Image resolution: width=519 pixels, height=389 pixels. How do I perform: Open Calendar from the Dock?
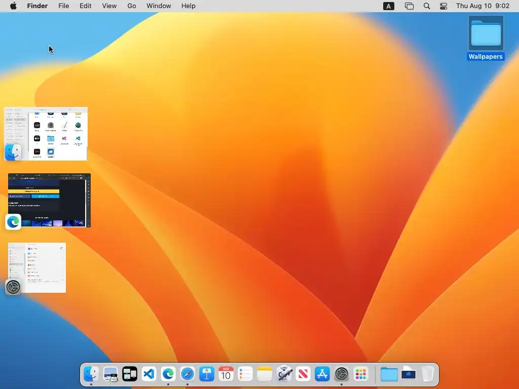coord(226,374)
